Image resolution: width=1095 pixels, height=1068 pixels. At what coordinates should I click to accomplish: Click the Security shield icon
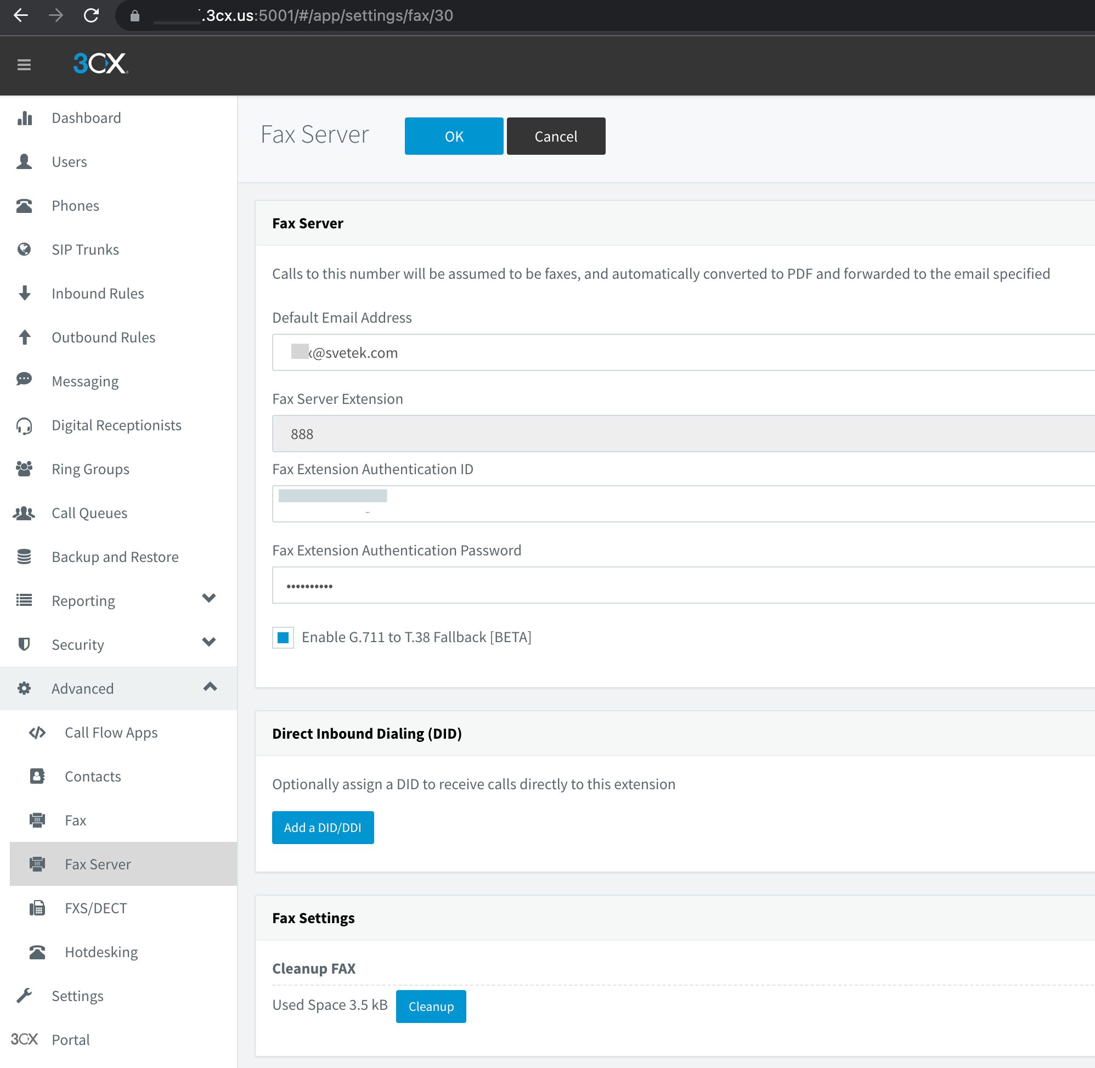[24, 644]
